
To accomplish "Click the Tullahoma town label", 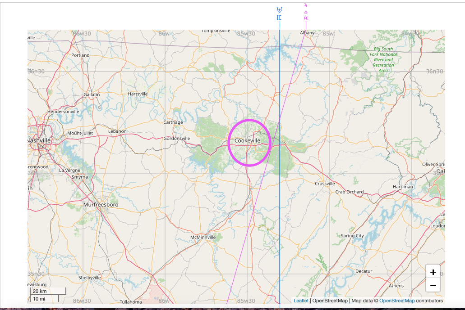I will point(131,302).
